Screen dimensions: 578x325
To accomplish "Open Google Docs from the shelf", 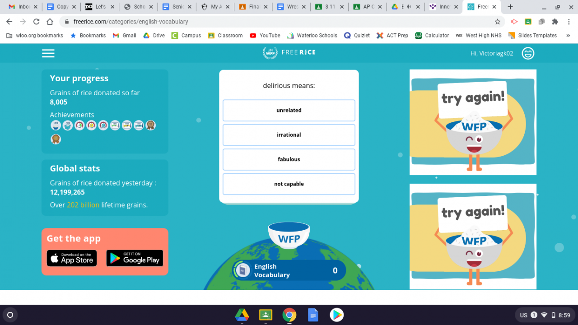I will click(313, 315).
